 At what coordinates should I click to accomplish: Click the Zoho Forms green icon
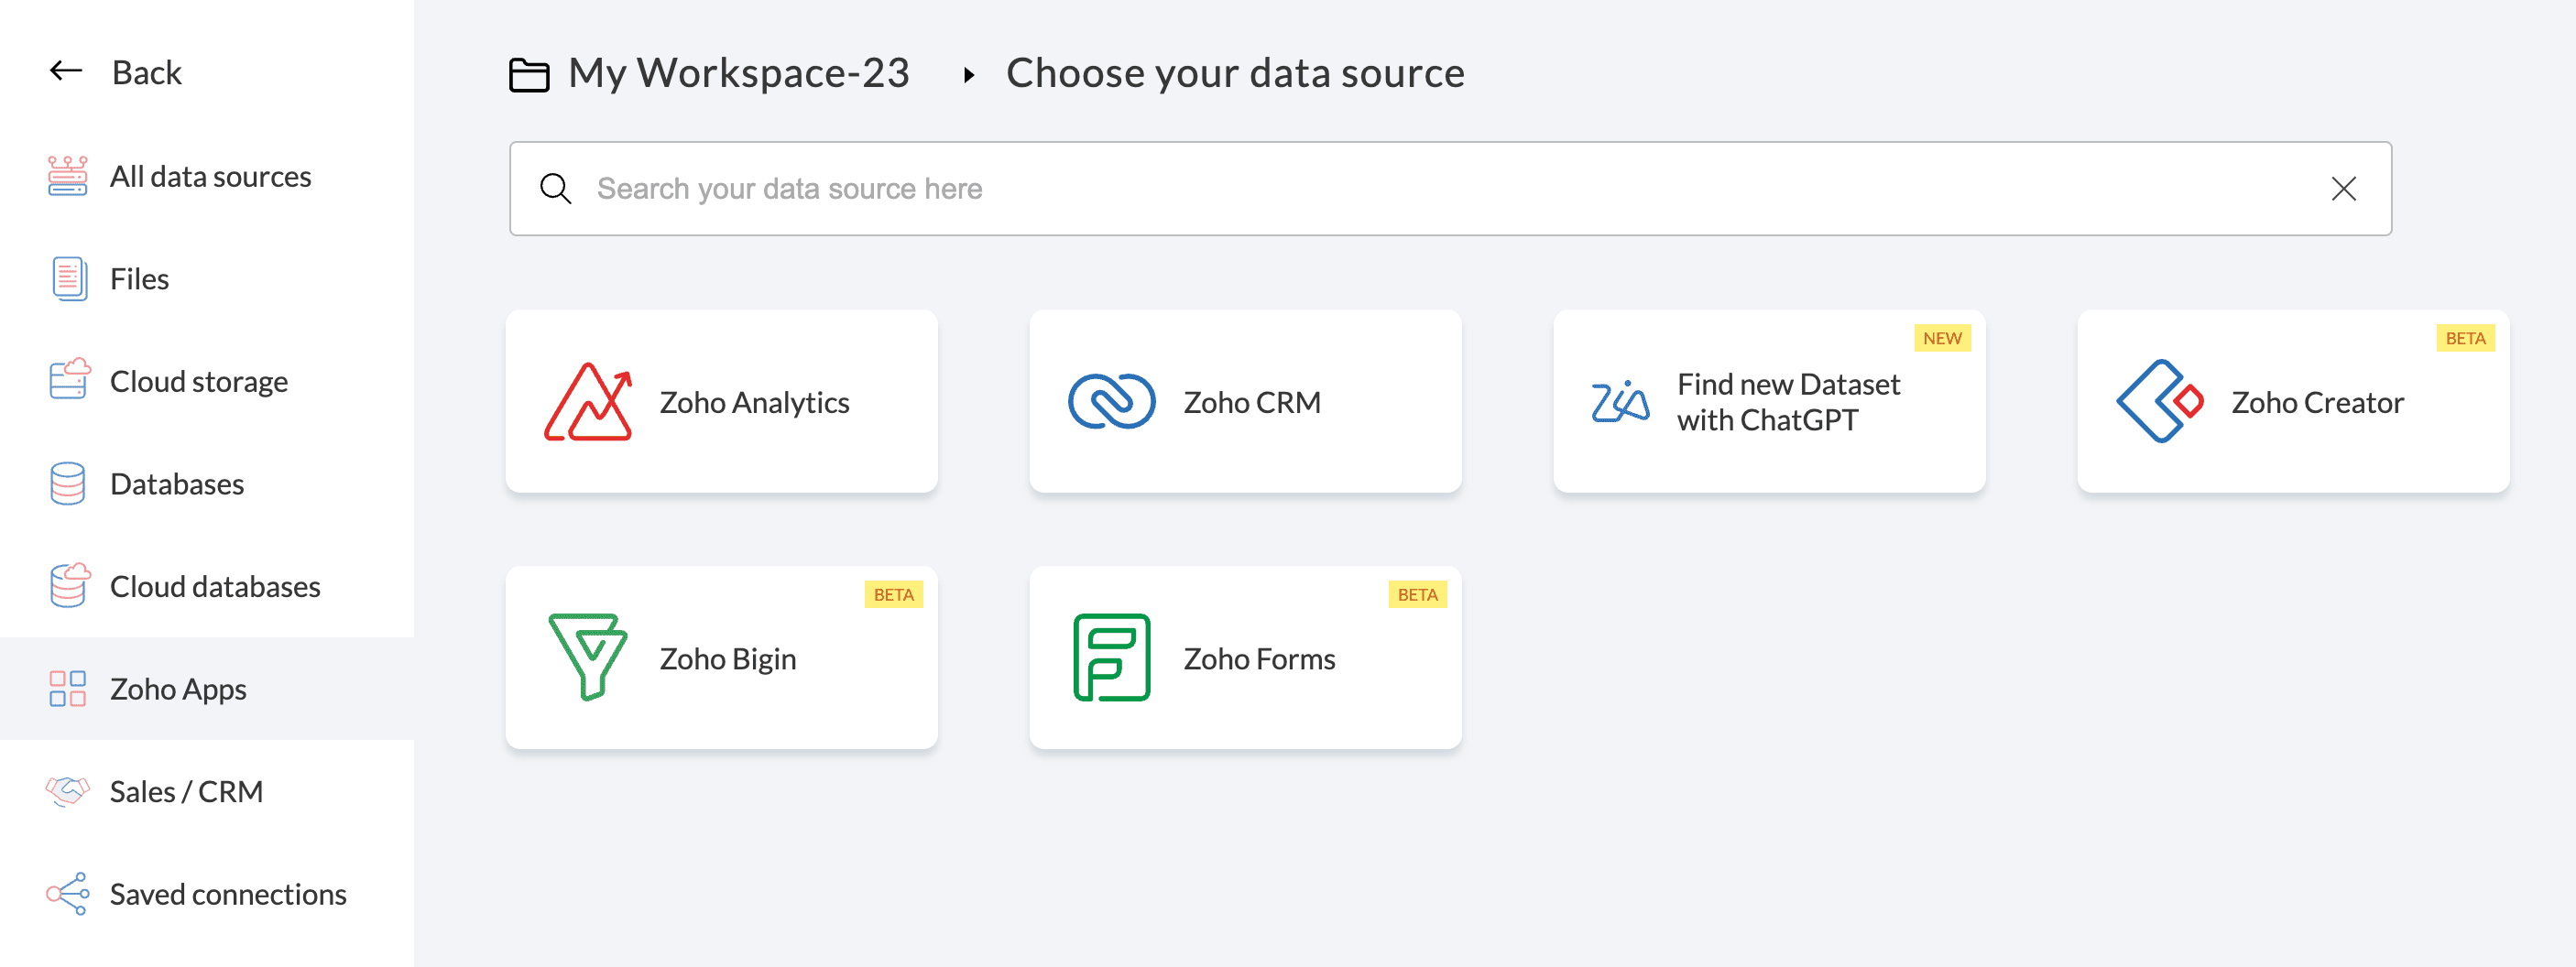tap(1111, 658)
